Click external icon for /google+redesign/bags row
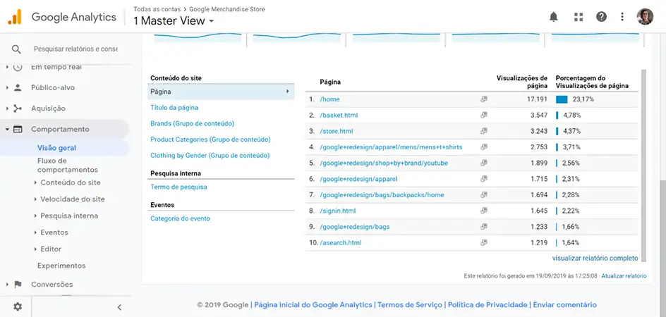666x317 pixels. [x=483, y=227]
